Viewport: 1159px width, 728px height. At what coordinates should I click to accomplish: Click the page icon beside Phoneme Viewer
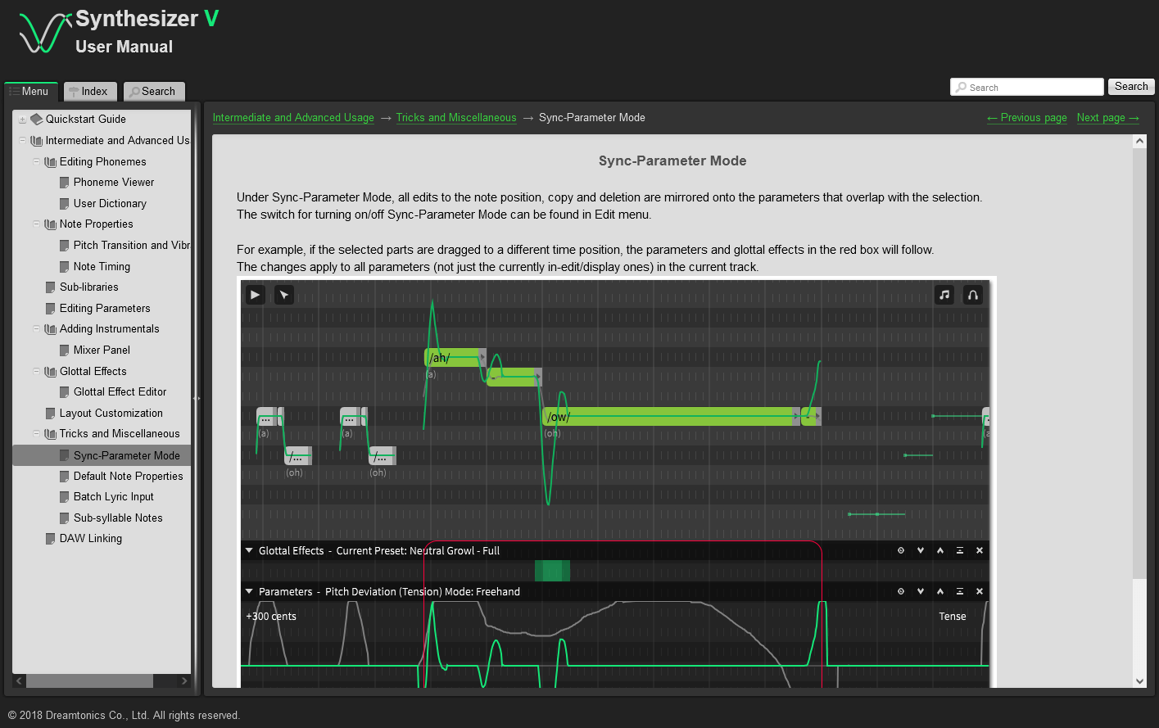pos(65,183)
